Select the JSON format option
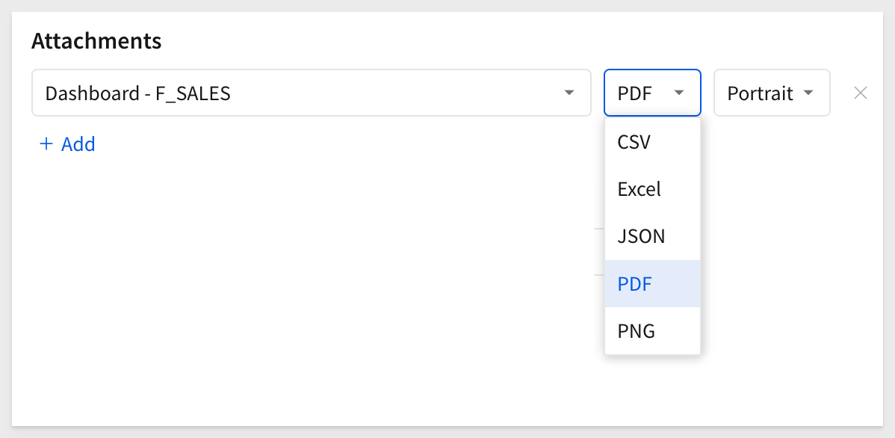The image size is (895, 438). tap(652, 236)
